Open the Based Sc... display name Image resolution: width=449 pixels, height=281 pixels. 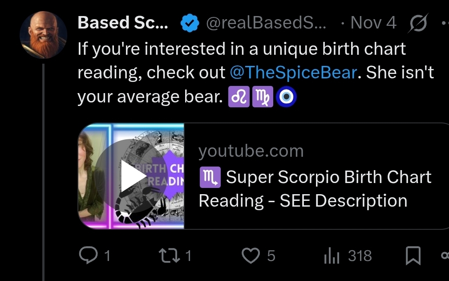tap(123, 23)
